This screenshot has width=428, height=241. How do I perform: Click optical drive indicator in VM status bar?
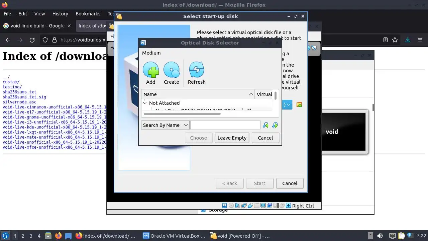tap(231, 206)
